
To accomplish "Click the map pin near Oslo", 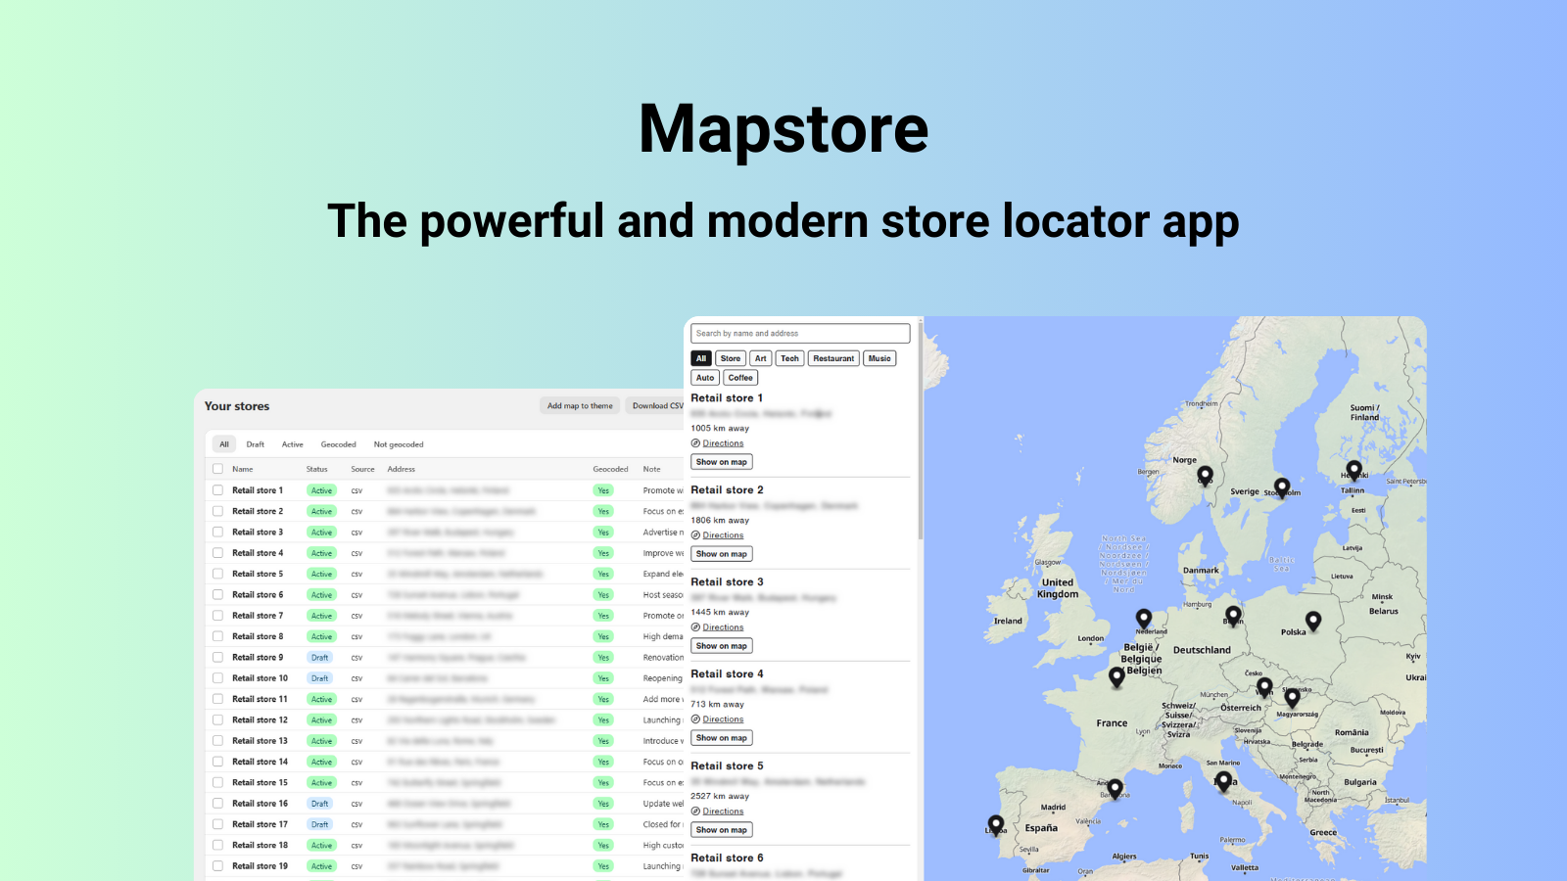I will click(x=1206, y=475).
